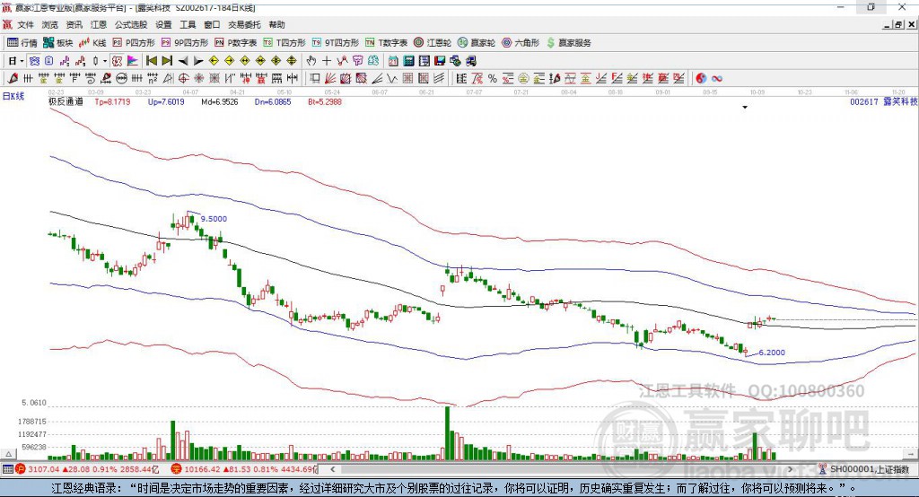Open the 交易委托 menu
This screenshot has height=497, width=919.
click(244, 24)
